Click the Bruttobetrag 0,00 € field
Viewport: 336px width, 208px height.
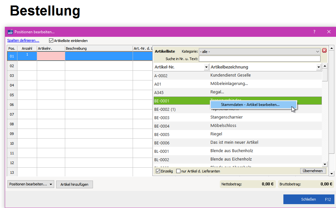[306, 184]
